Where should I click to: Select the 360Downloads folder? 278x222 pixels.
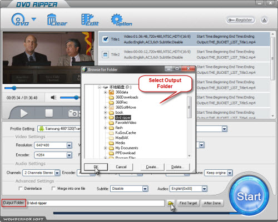coord(127,97)
